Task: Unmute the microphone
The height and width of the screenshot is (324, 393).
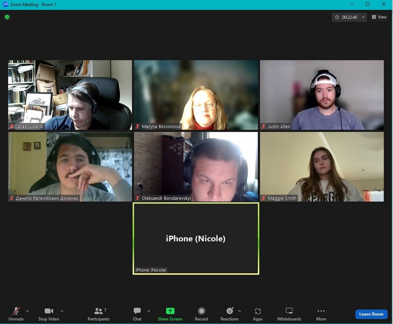Action: tap(16, 313)
